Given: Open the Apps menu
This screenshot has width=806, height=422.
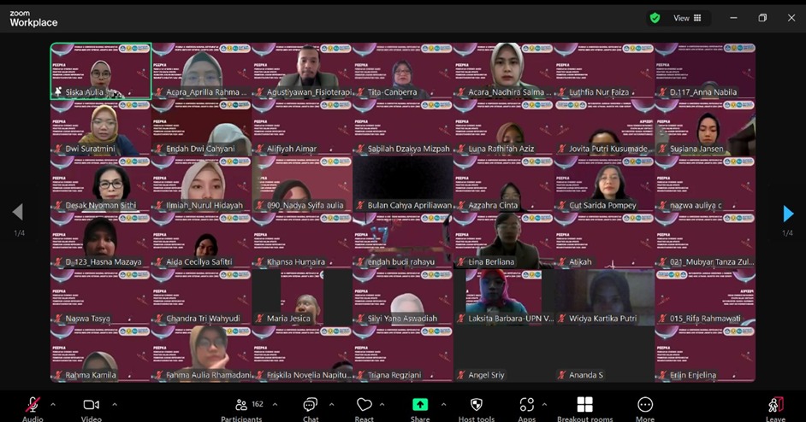Looking at the screenshot, I should point(526,405).
